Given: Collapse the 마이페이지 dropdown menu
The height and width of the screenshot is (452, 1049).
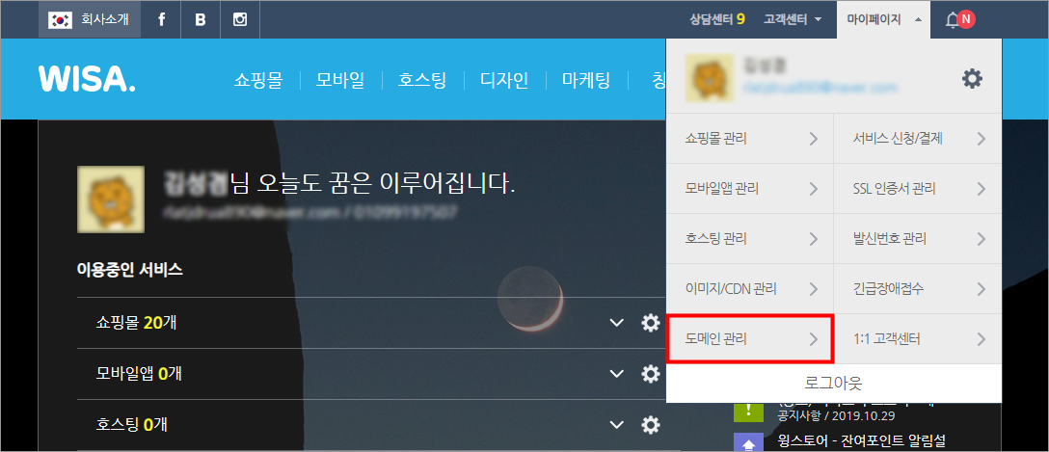Looking at the screenshot, I should (x=884, y=19).
